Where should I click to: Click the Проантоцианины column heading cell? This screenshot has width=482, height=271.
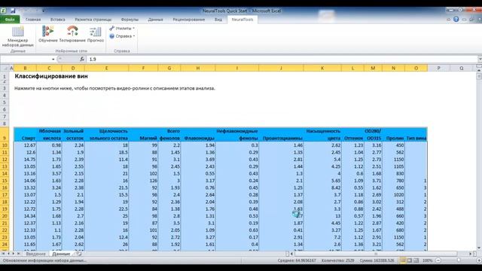click(281, 135)
